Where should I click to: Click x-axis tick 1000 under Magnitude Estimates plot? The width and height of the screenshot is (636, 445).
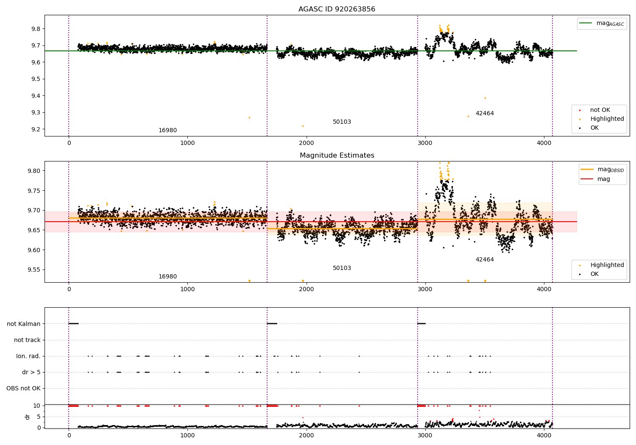click(187, 289)
